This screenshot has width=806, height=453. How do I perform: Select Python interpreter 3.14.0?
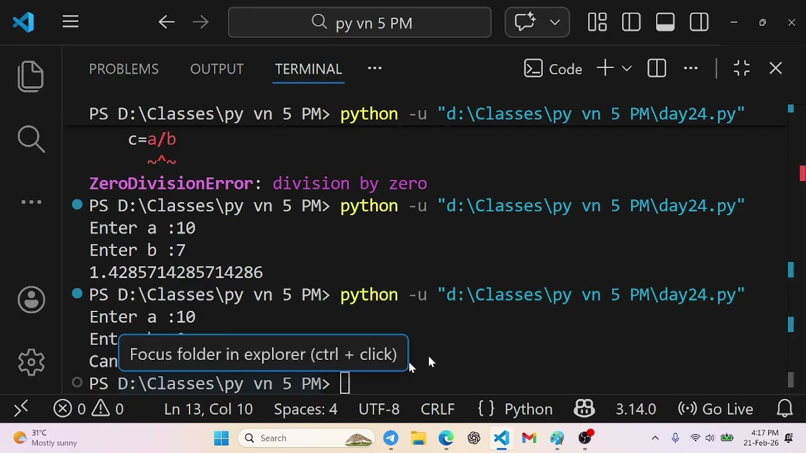coord(636,409)
